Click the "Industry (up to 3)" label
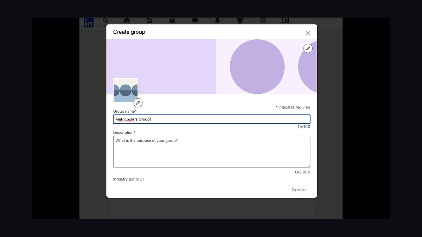This screenshot has width=422, height=237. (128, 179)
